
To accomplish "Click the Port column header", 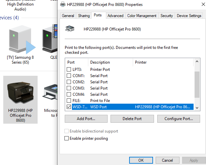I will pos(77,62).
